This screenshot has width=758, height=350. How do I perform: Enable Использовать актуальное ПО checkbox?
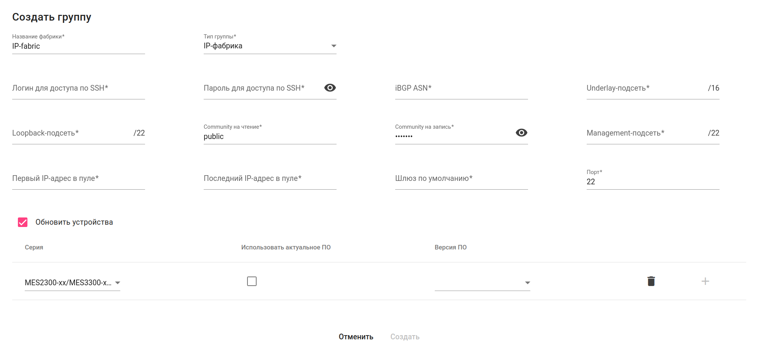point(252,281)
